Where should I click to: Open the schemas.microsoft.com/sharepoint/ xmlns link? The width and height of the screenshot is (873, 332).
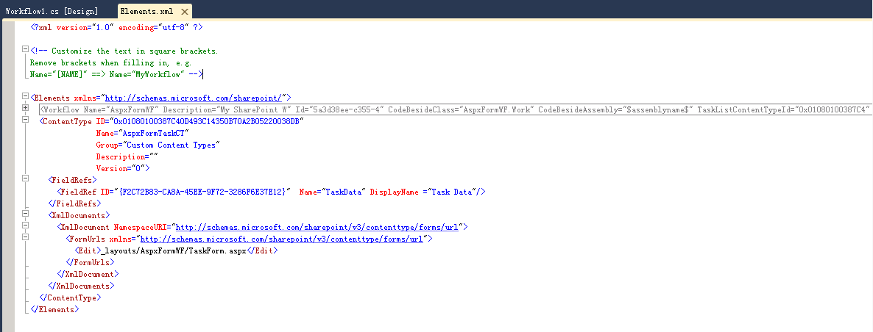click(195, 98)
